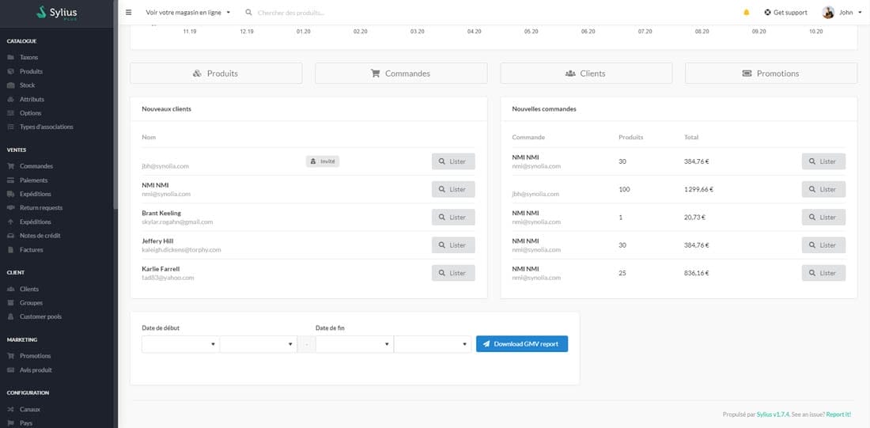This screenshot has height=428, width=870.
Task: Click the large Clients button
Action: point(586,74)
